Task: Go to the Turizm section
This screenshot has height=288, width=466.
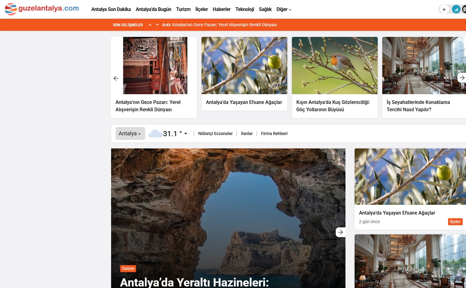Action: 183,9
